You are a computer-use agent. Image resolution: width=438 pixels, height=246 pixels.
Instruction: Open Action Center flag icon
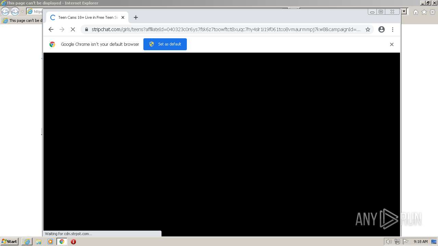pos(405,242)
